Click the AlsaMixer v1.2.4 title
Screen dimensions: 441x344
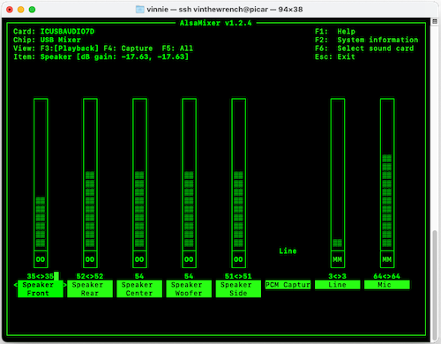(216, 23)
